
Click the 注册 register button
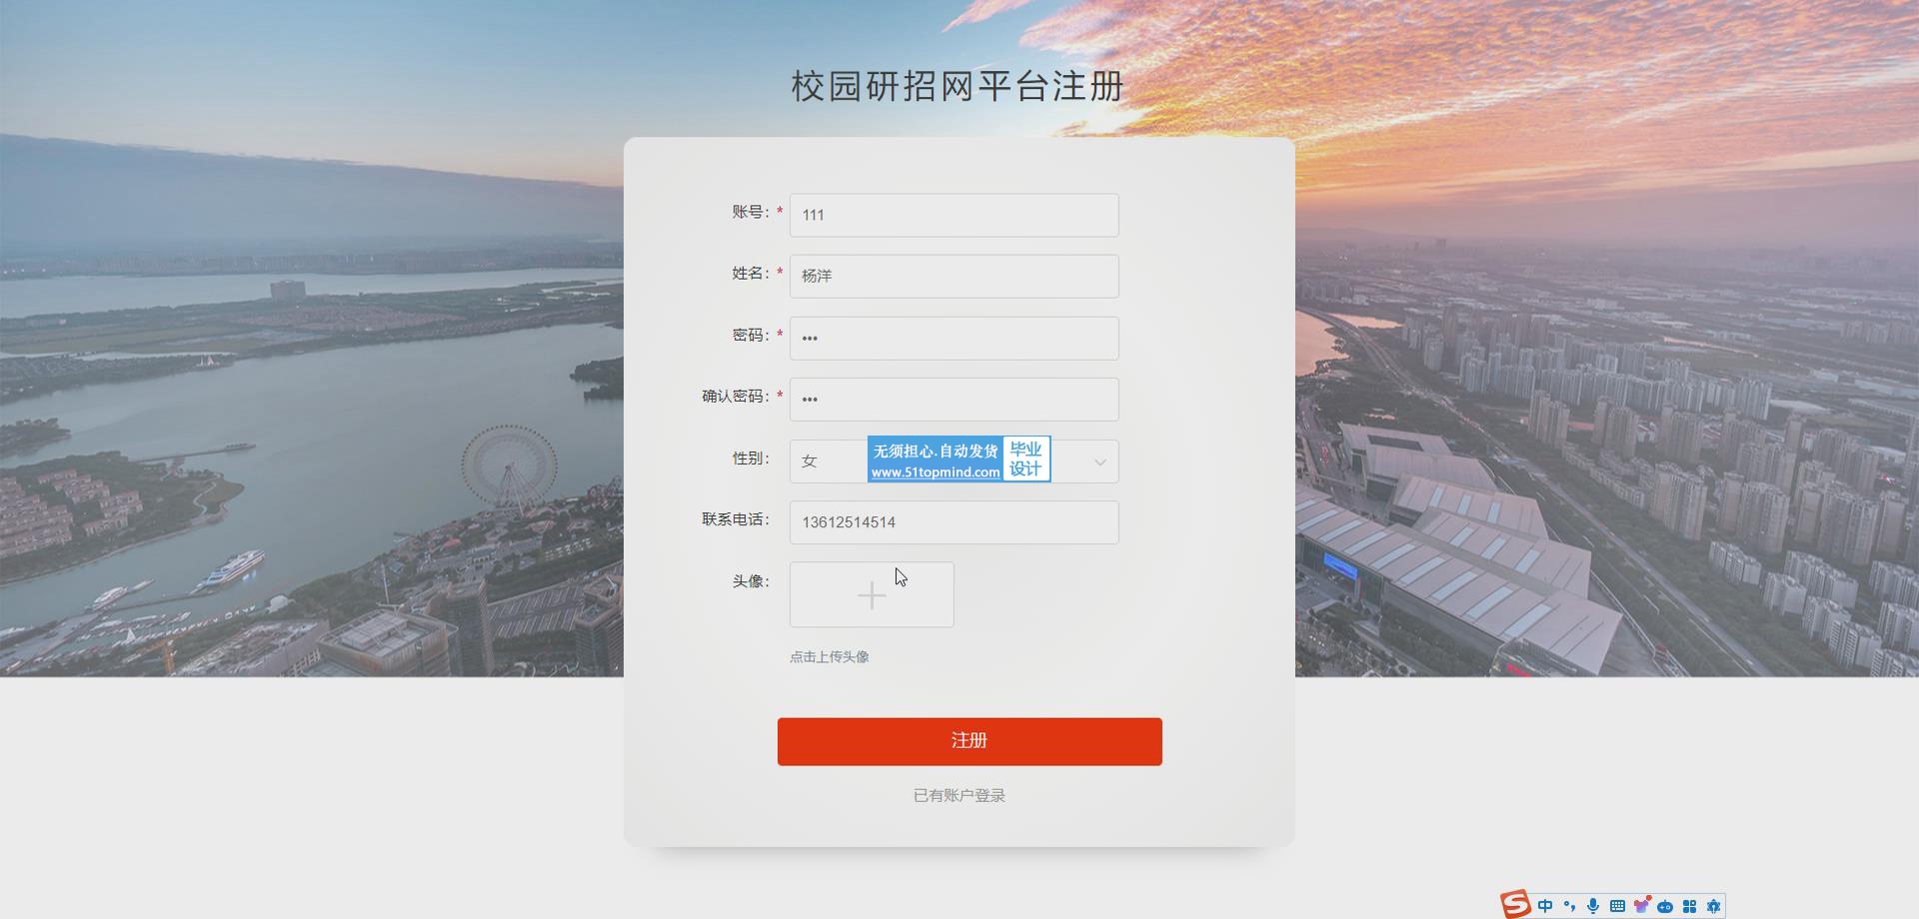[969, 741]
